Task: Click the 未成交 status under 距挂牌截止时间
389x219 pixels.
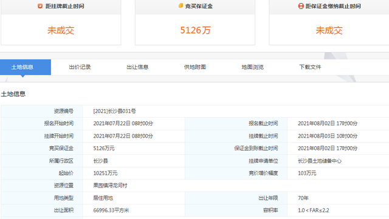Action: click(x=61, y=30)
